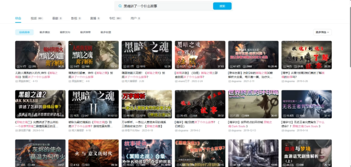Open title link 被称为最烂魂系的《黑暗之魂2》
The width and height of the screenshot is (351, 167).
90,124
